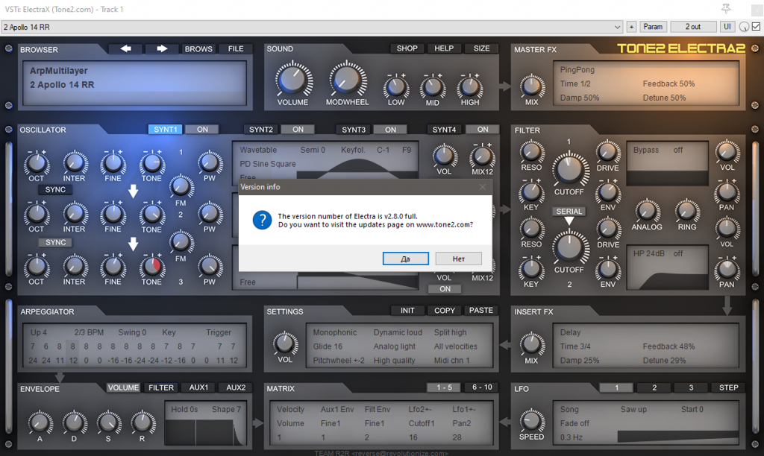The image size is (764, 456).
Task: Open arpeggiator Up 4 mode selector
Action: click(x=39, y=332)
